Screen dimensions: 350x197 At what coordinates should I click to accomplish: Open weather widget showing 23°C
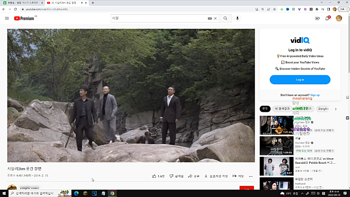click(290, 193)
